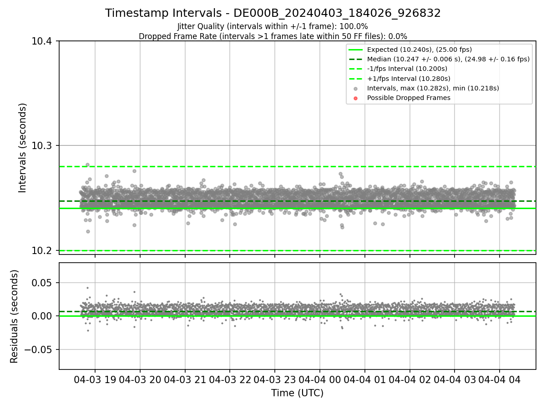Image resolution: width=546 pixels, height=409 pixels.
Task: Click the x-axis label 'Time (UTC)'
Action: point(297,393)
